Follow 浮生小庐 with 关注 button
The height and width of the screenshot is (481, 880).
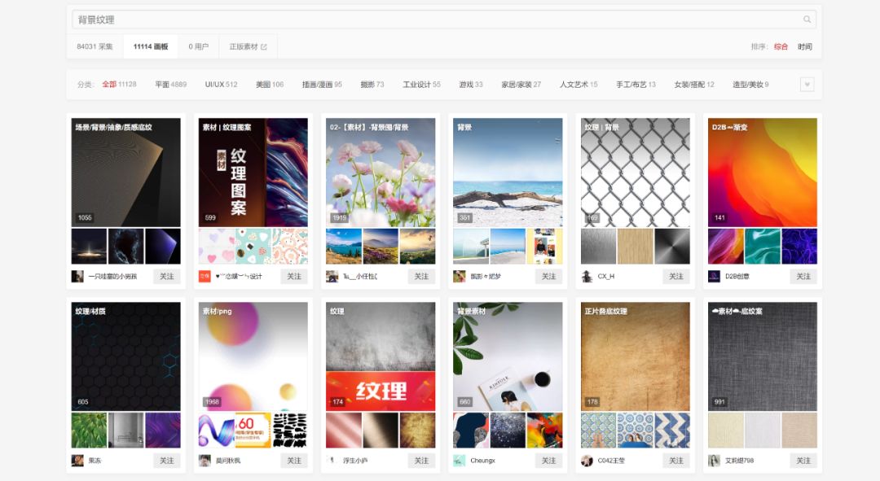(421, 461)
